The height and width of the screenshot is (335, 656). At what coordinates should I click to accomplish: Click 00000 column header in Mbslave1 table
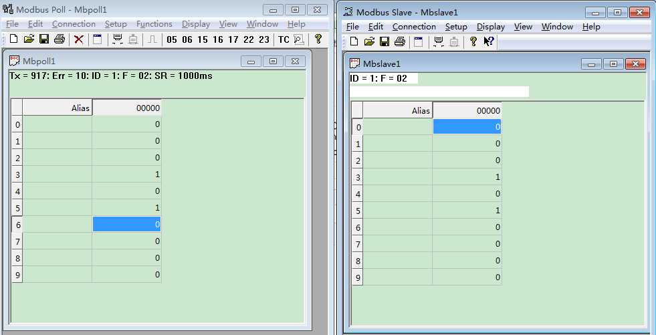(x=467, y=110)
